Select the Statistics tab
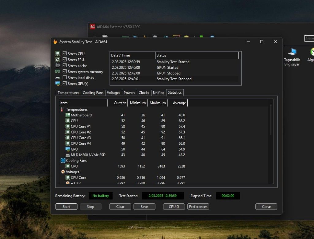The image size is (314, 239). click(x=174, y=92)
